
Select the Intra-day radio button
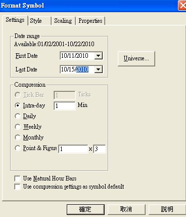[x=18, y=105]
